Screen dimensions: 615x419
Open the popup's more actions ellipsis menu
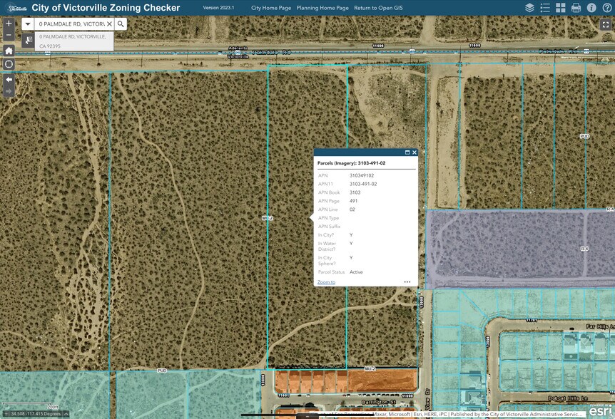[x=407, y=282]
